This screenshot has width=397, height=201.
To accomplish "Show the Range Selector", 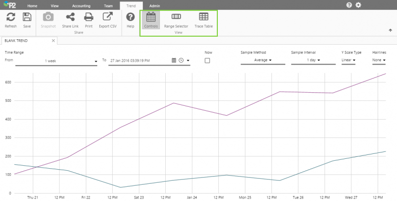I will tap(176, 20).
